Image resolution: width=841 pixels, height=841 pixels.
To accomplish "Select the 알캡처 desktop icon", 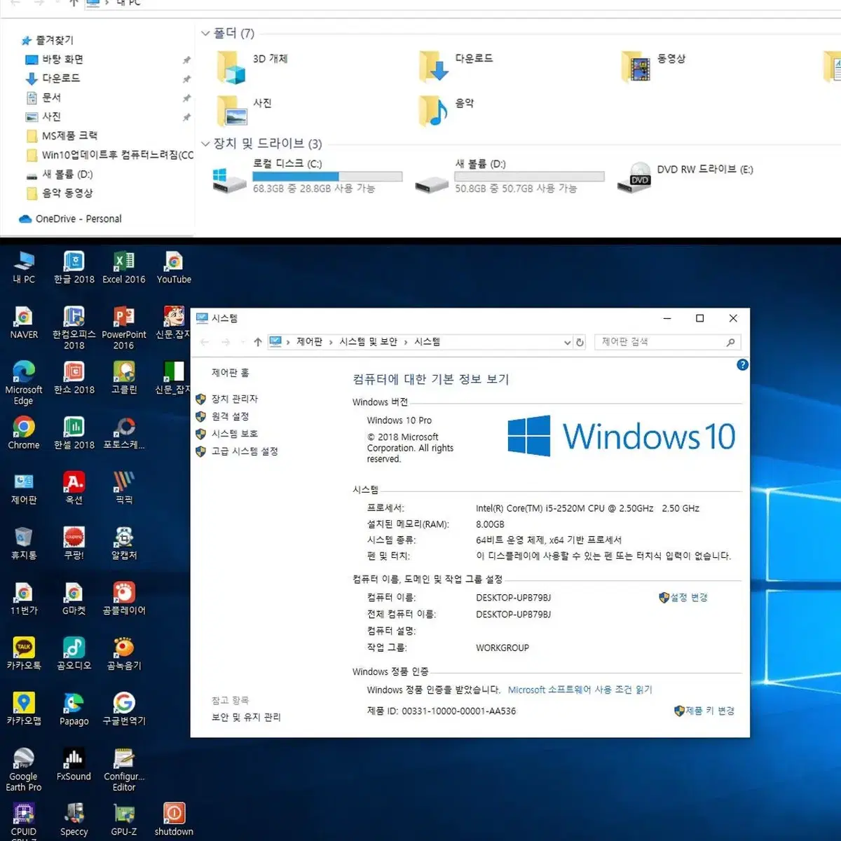I will (124, 544).
